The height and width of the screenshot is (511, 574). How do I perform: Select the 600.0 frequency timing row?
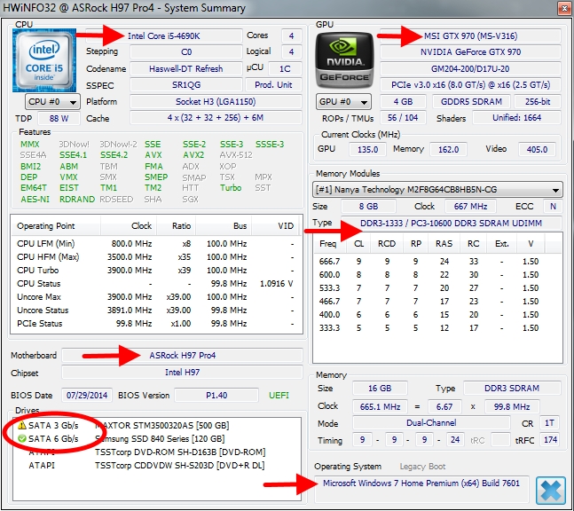[437, 274]
